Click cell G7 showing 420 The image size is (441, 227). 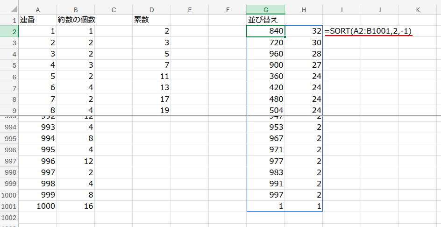(265, 87)
